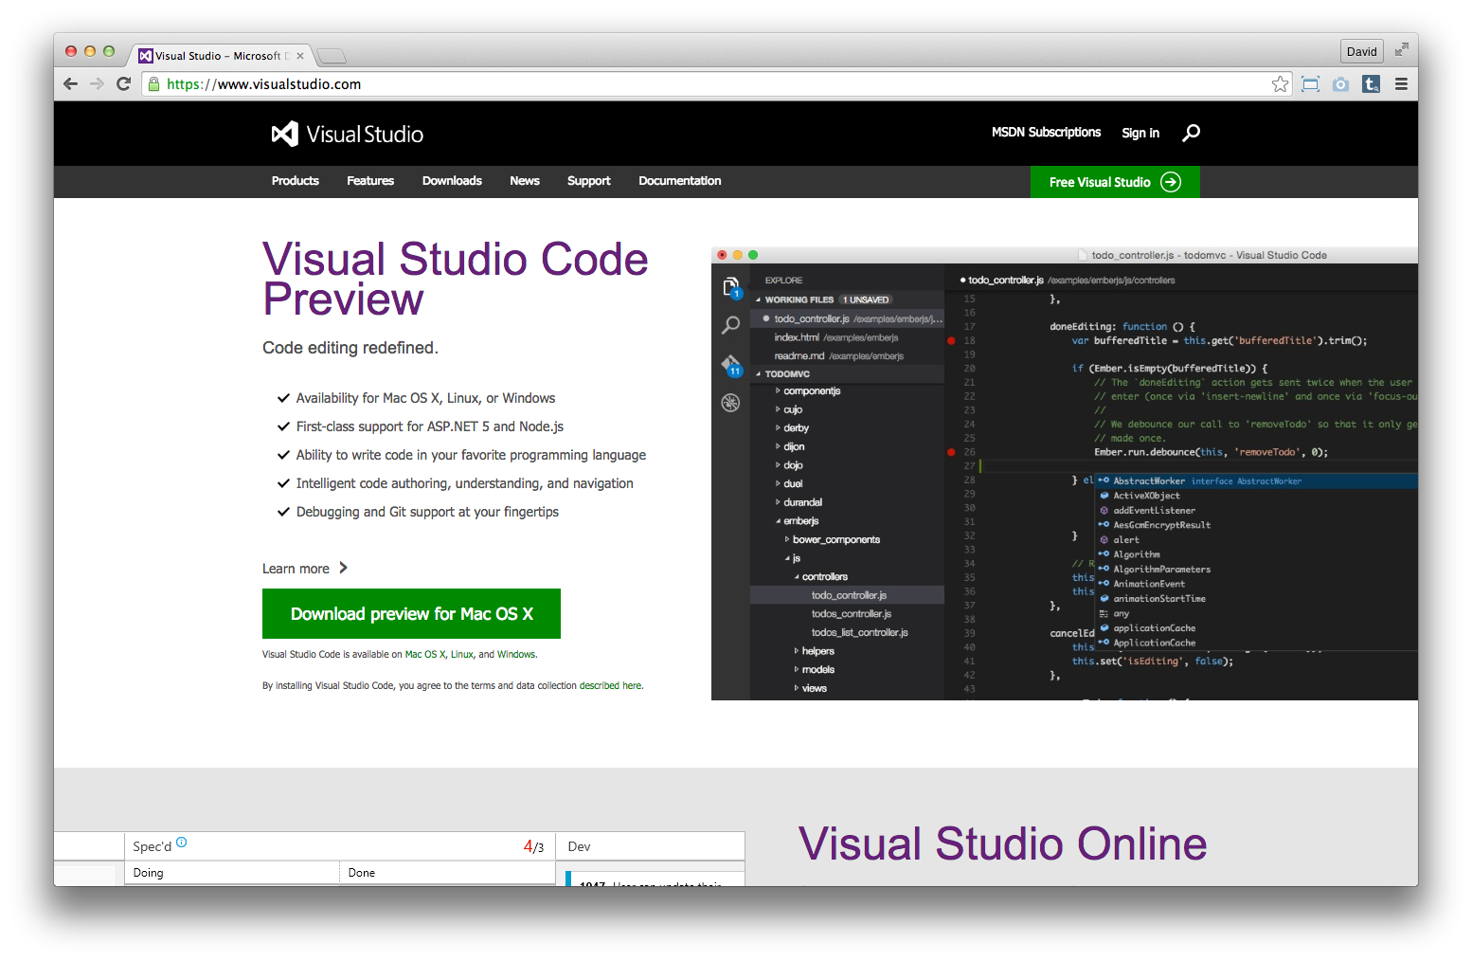Open the News menu item
Screen dimensions: 1472x961
525,181
